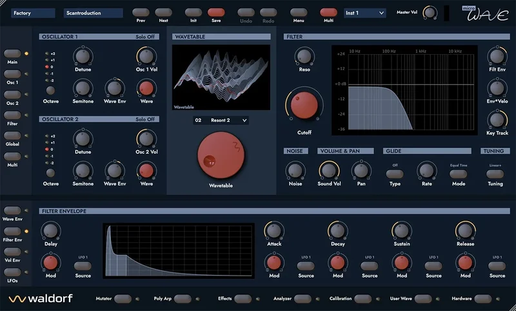Click the Key Track knob
The width and height of the screenshot is (516, 311).
497,120
